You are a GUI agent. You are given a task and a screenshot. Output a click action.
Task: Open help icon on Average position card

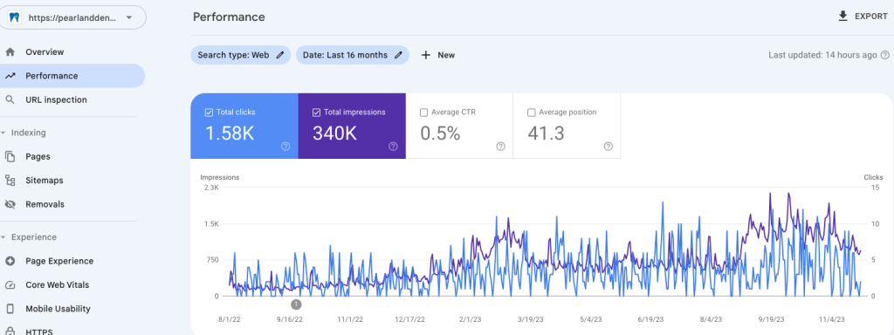point(608,147)
